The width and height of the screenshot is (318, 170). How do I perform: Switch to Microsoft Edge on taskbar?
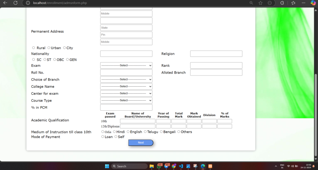(x=203, y=166)
